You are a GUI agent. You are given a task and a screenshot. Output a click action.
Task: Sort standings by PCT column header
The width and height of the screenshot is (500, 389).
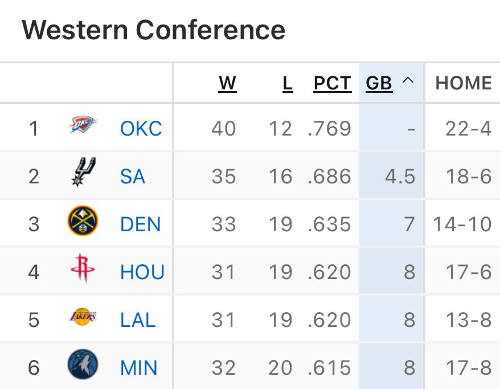[x=333, y=83]
